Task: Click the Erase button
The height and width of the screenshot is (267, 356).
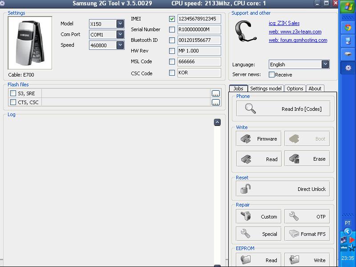Action: pyautogui.click(x=307, y=159)
